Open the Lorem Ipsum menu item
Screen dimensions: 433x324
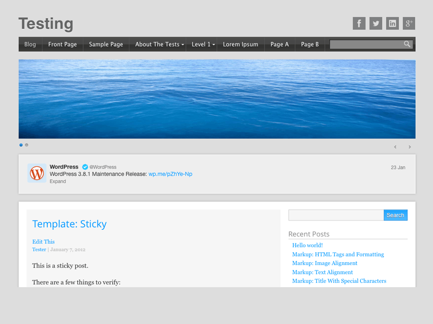click(241, 44)
